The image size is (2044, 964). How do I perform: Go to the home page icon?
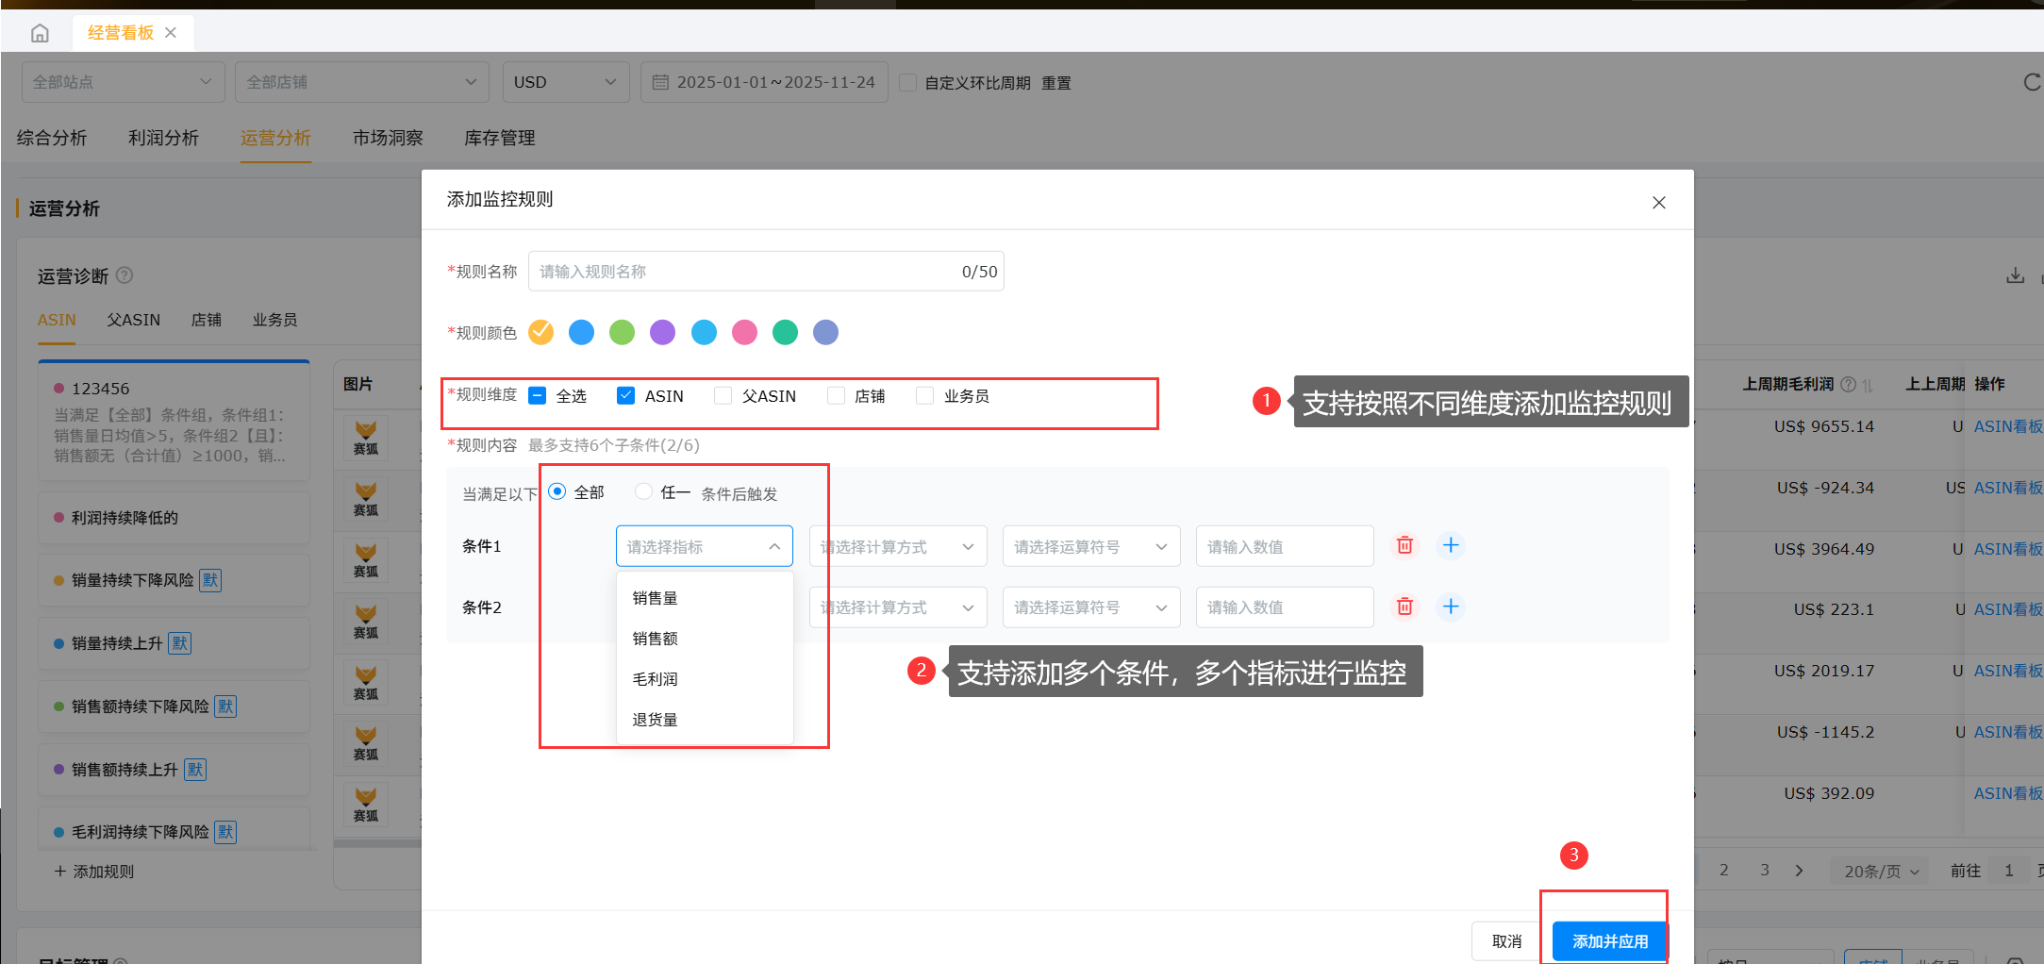click(x=40, y=33)
